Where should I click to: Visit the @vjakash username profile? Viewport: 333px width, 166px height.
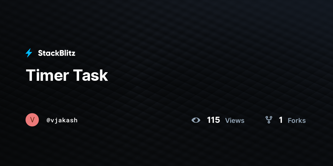(x=62, y=120)
